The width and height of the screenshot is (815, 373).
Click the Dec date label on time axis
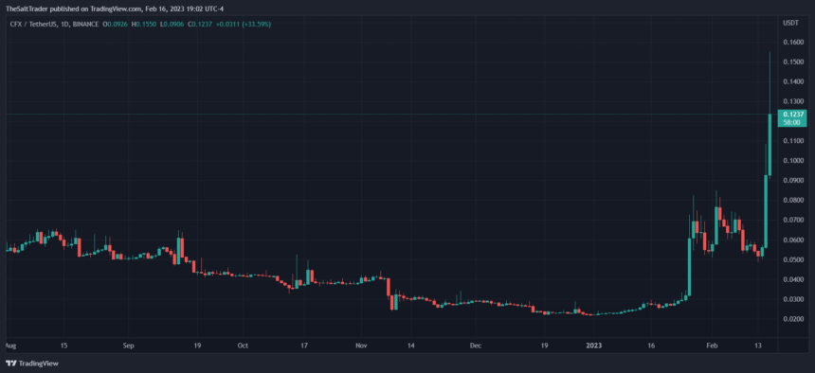476,346
